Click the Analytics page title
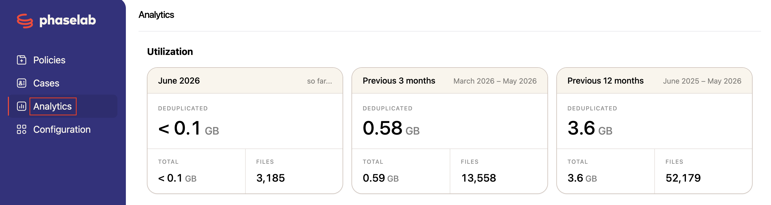Screen dimensions: 771x205 [x=156, y=15]
